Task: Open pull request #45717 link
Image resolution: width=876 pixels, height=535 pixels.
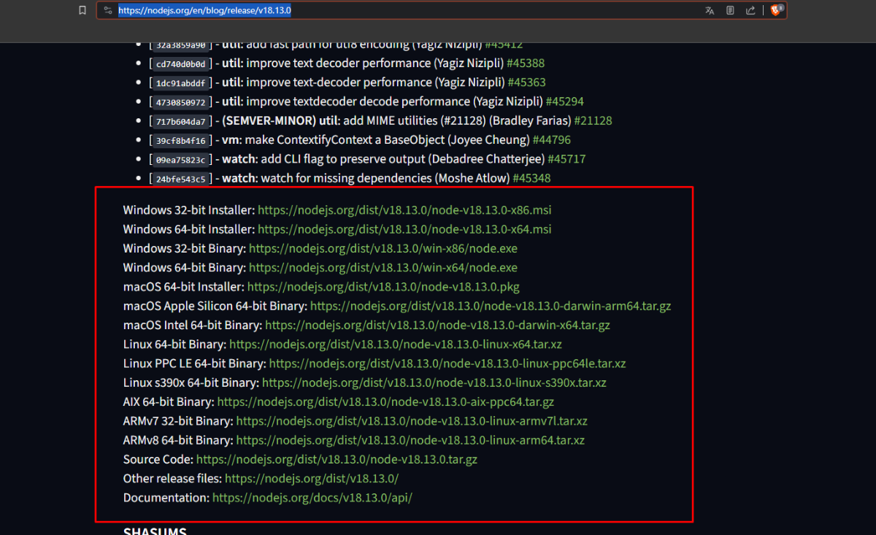Action: coord(566,158)
